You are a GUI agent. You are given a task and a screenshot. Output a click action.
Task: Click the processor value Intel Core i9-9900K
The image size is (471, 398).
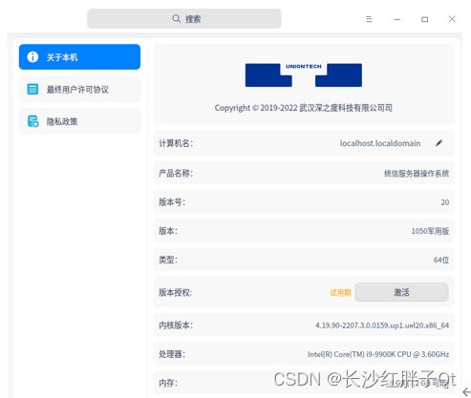pyautogui.click(x=378, y=354)
